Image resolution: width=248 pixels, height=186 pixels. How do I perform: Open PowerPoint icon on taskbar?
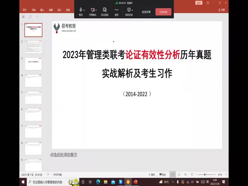pyautogui.click(x=136, y=182)
